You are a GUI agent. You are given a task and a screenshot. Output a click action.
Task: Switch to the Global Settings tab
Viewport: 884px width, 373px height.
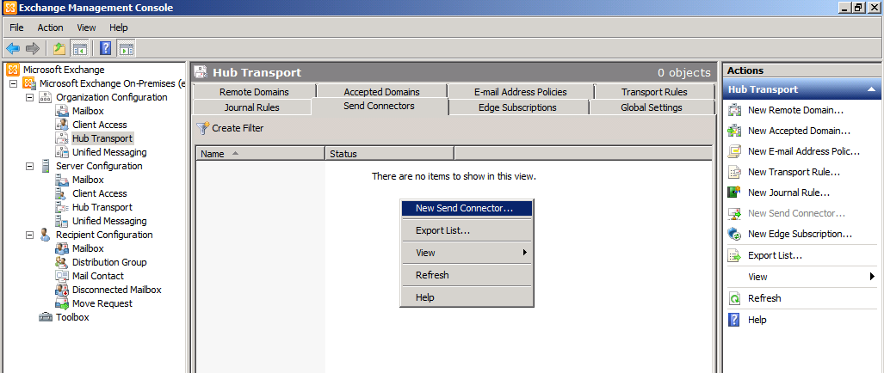pyautogui.click(x=651, y=107)
